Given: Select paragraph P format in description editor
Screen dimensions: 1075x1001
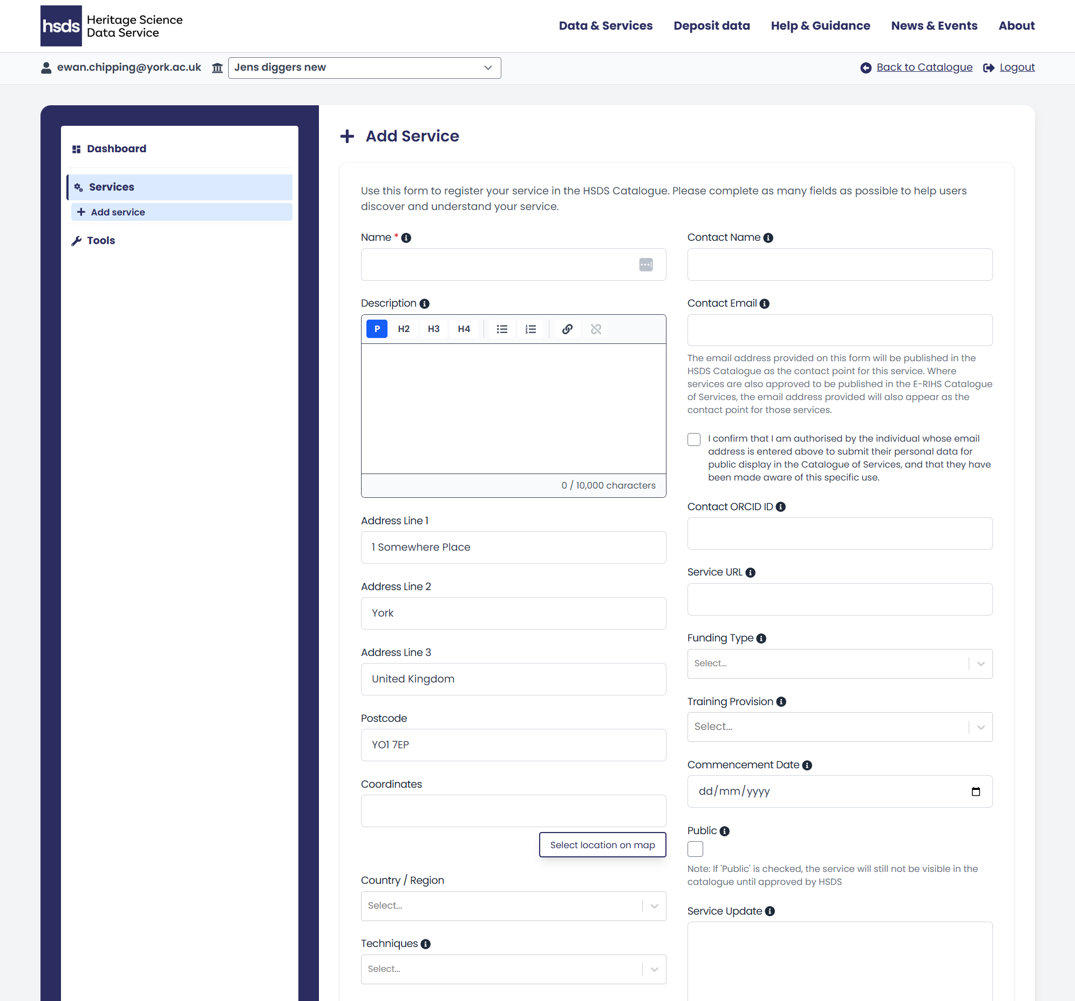Looking at the screenshot, I should [377, 329].
